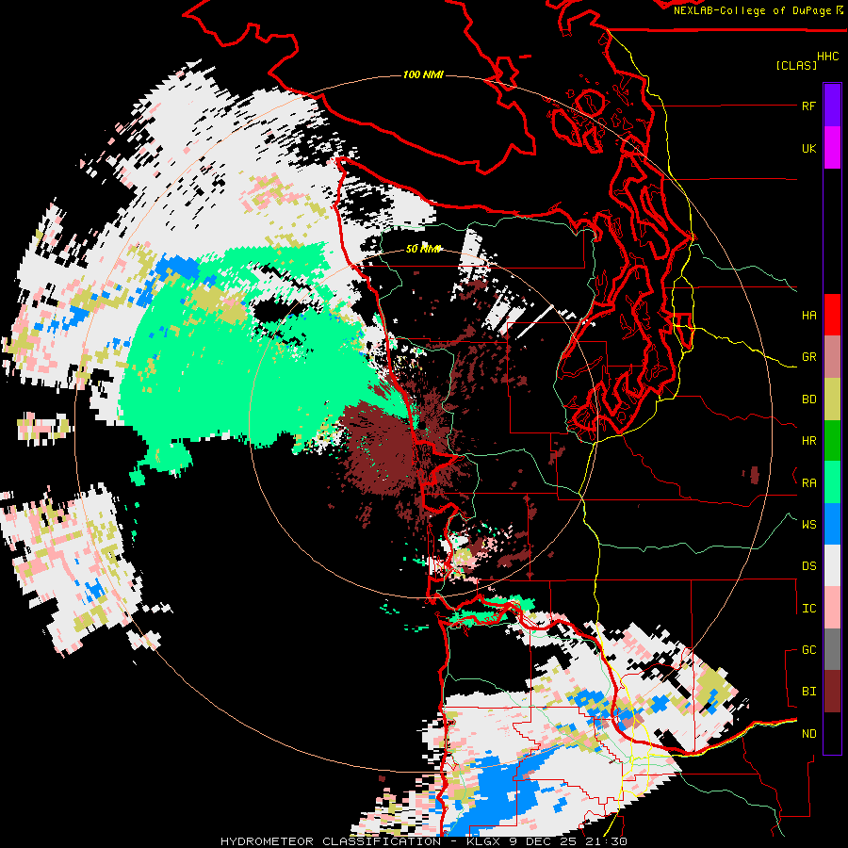This screenshot has width=848, height=848.
Task: Click the dark brown BI legend color block
Action: click(832, 692)
